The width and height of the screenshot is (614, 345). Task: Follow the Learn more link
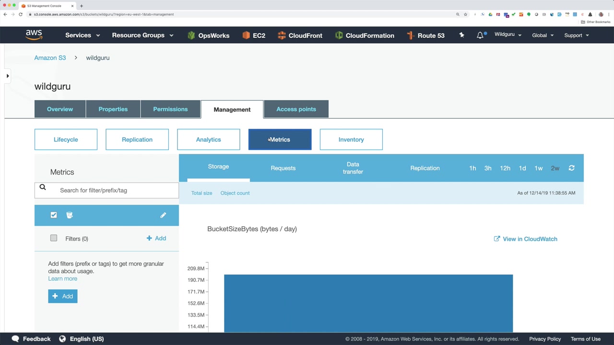click(62, 279)
